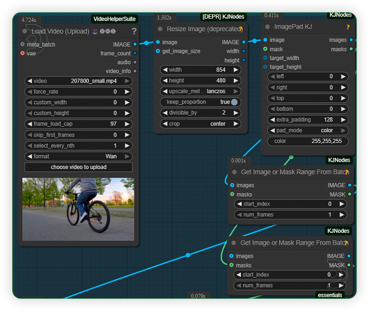The image size is (369, 311).
Task: Decrease lower node start_index with left arrow
Action: point(239,275)
